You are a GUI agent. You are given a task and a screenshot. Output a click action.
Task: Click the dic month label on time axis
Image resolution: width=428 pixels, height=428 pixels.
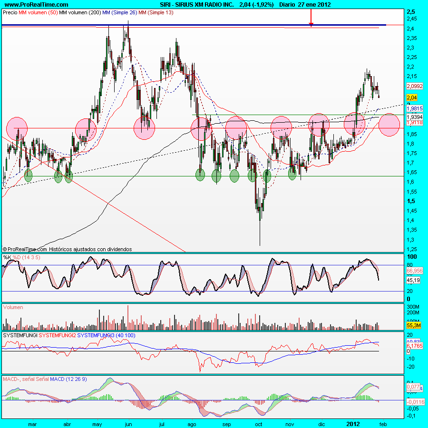coord(322,425)
